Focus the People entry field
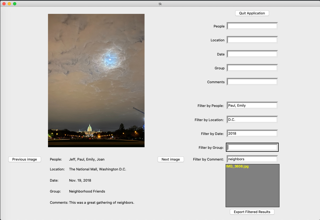 point(252,26)
